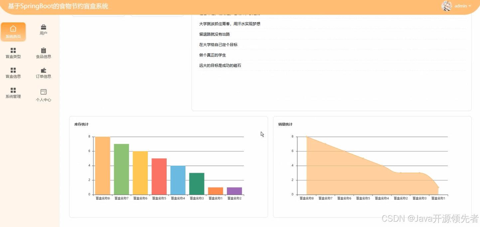Click the 销量统计 chart title
This screenshot has width=480, height=227.
pyautogui.click(x=285, y=124)
